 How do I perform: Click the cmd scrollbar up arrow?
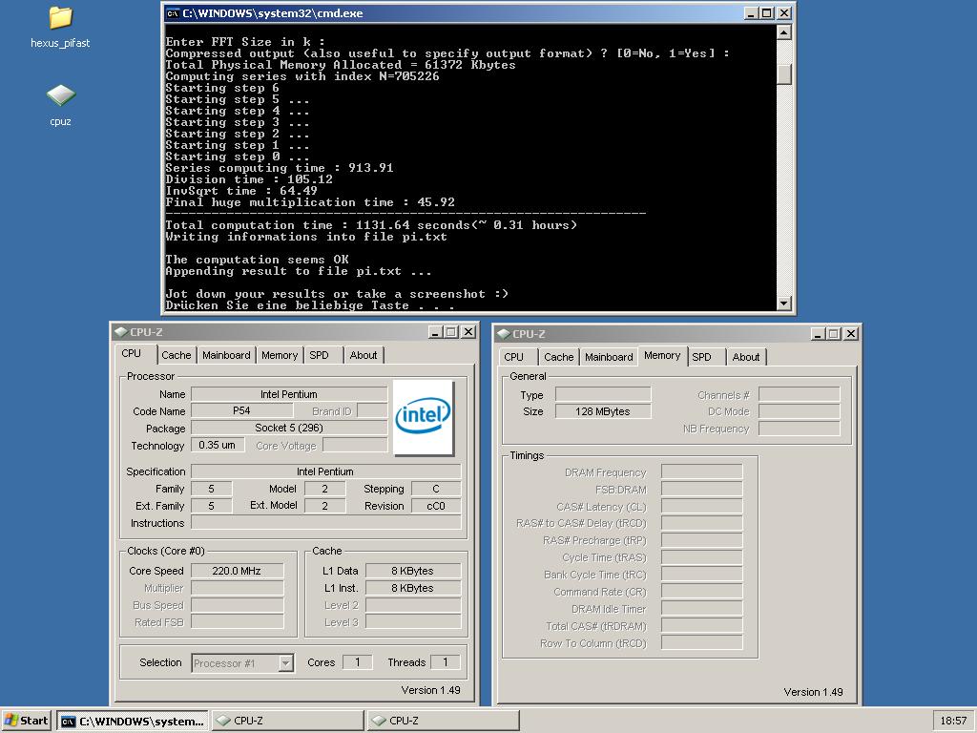[784, 31]
